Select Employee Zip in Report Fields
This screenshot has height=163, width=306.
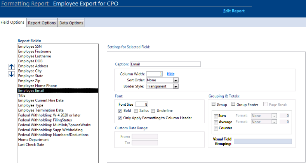[58, 81]
